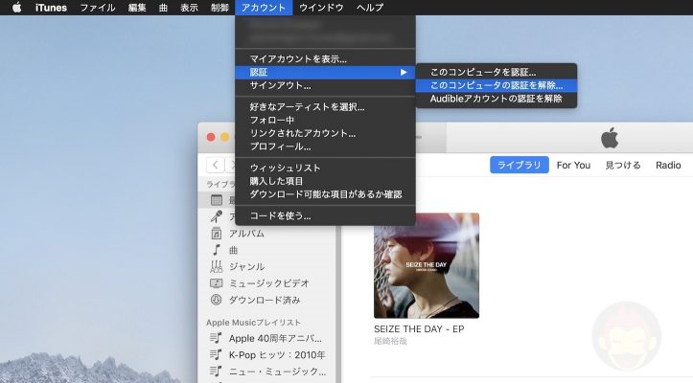
Task: Click the Apple logo in iTunes status display
Action: coord(610,137)
